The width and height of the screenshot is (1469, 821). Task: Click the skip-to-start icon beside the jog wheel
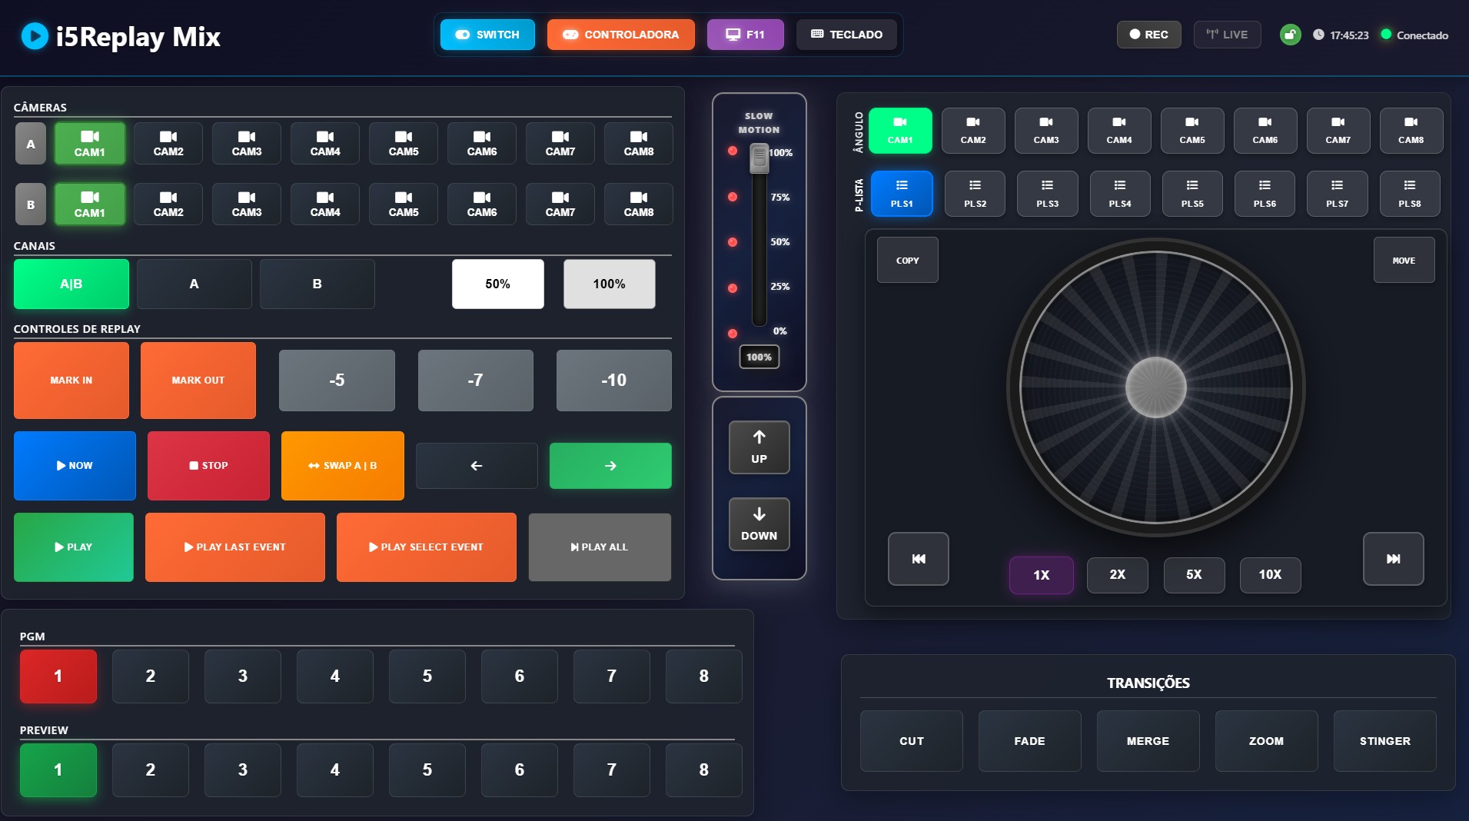(918, 559)
